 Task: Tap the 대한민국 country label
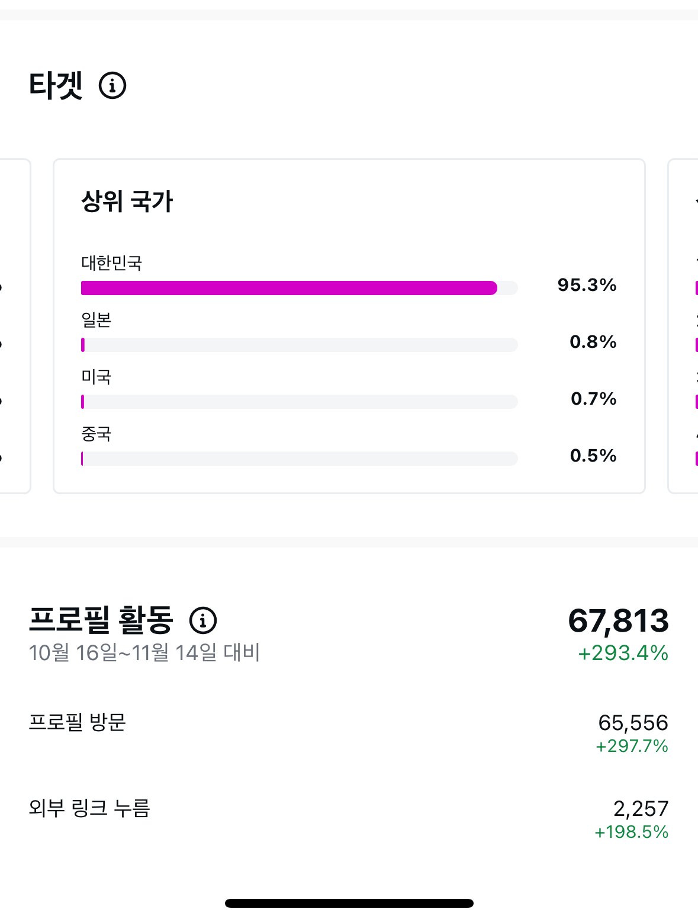112,263
